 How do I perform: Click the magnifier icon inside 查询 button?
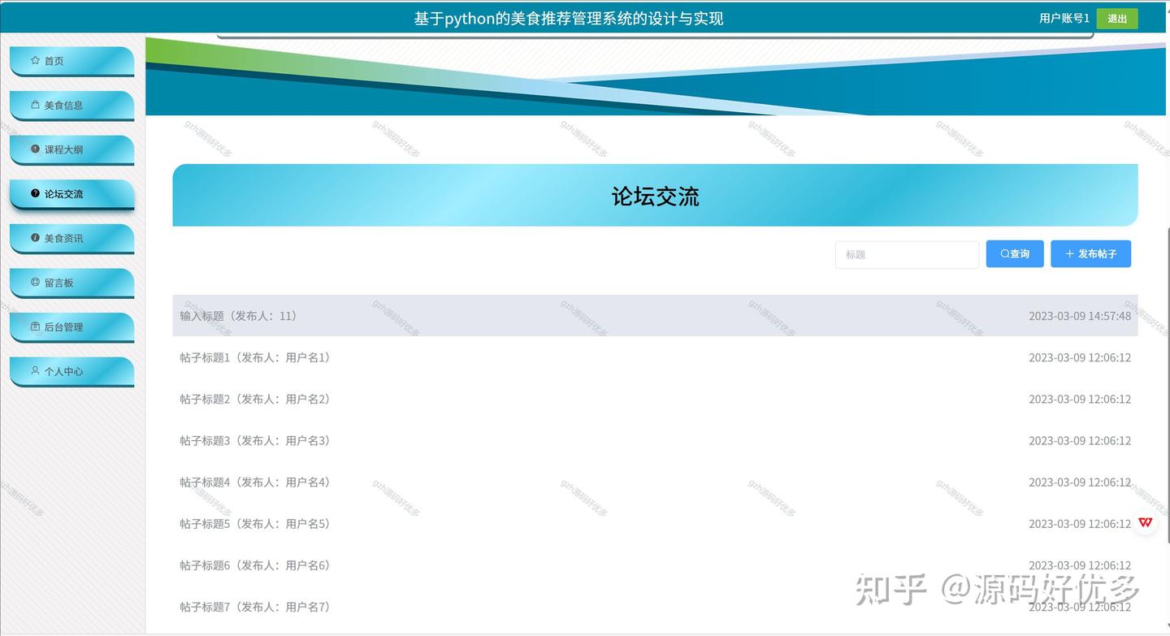tap(1005, 253)
